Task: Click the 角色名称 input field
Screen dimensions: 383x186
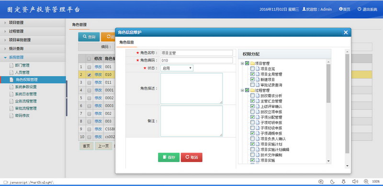Action: tap(197, 53)
